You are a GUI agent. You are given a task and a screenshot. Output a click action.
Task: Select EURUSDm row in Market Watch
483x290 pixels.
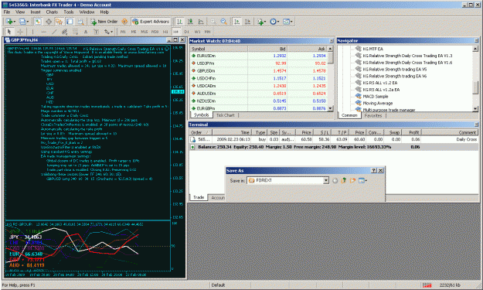click(x=258, y=56)
